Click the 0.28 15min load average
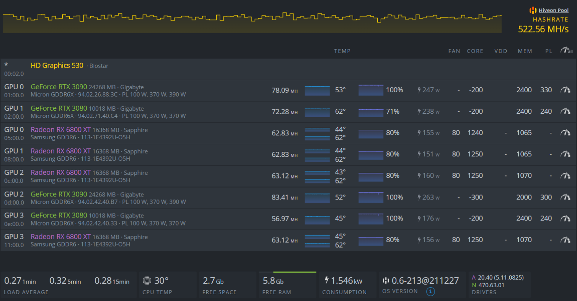The height and width of the screenshot is (301, 577). click(x=112, y=281)
